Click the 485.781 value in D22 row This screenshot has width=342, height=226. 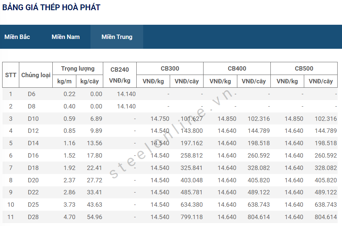coord(192,193)
